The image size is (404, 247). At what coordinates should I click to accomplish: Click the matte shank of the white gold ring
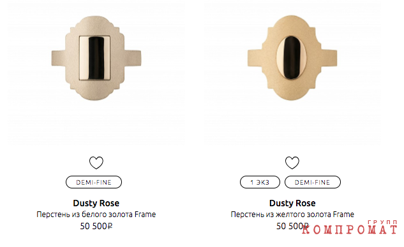coord(58,58)
